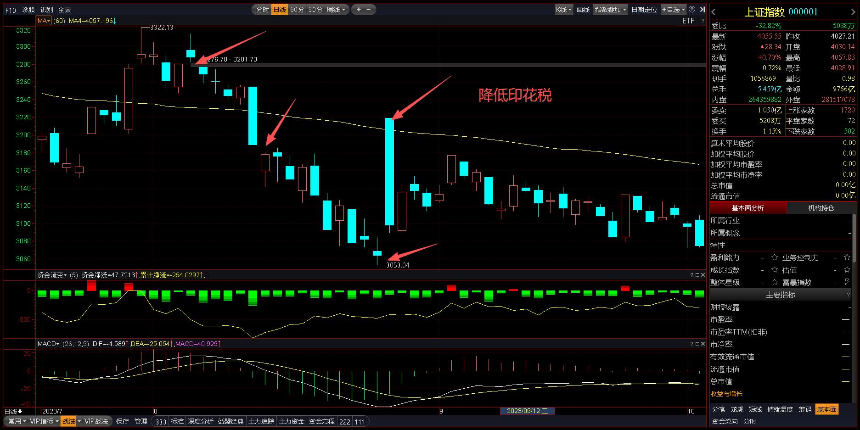Viewport: 860px width, 430px height.
Task: Switch to the 机构持仓 tab
Action: point(821,208)
